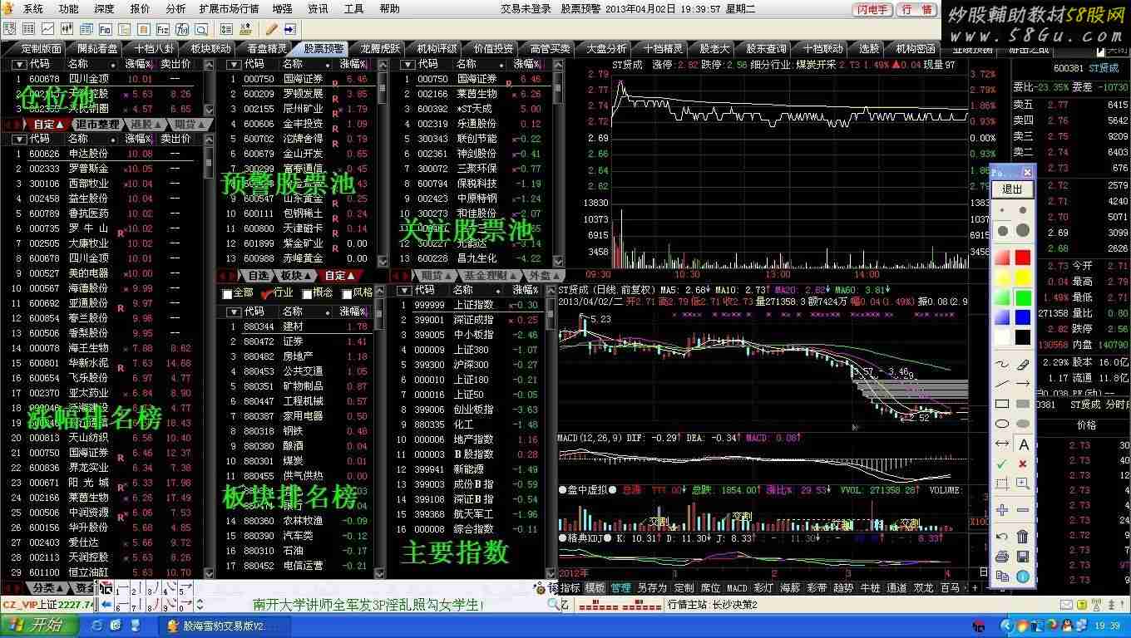Select the hollow rectangle tool
This screenshot has width=1131, height=638.
(x=1002, y=404)
